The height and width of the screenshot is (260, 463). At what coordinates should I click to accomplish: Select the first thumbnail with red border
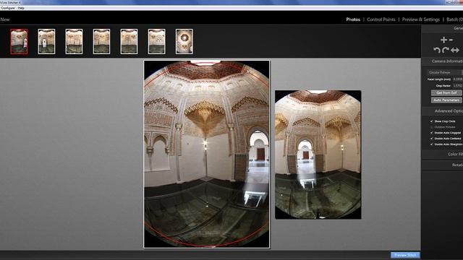(x=20, y=42)
